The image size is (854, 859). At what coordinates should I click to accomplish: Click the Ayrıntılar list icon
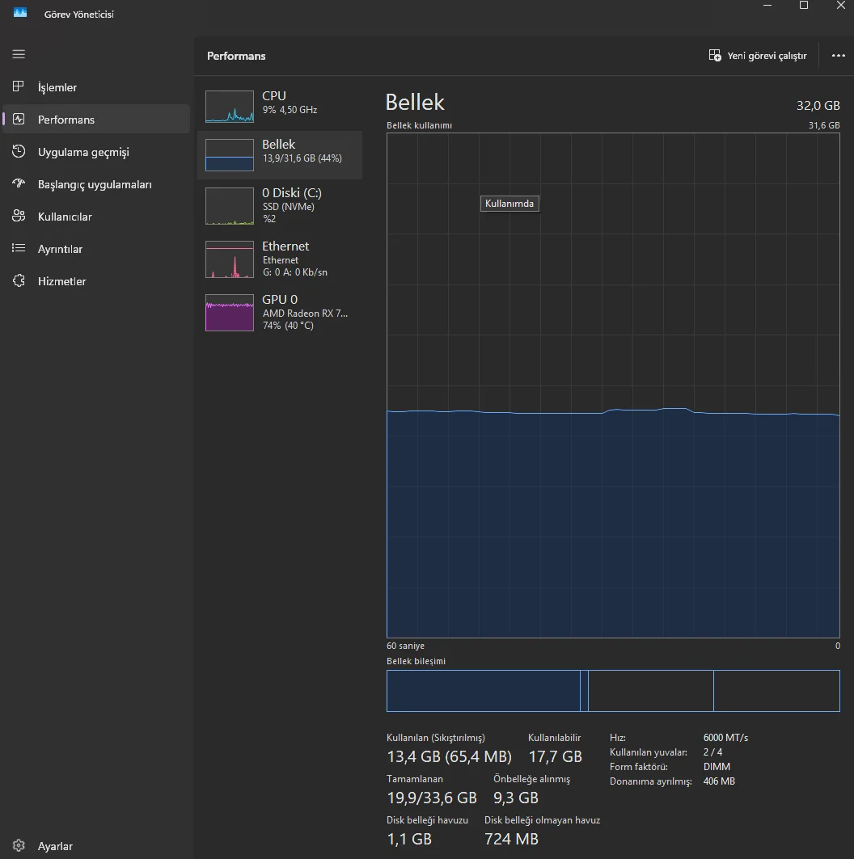[19, 249]
